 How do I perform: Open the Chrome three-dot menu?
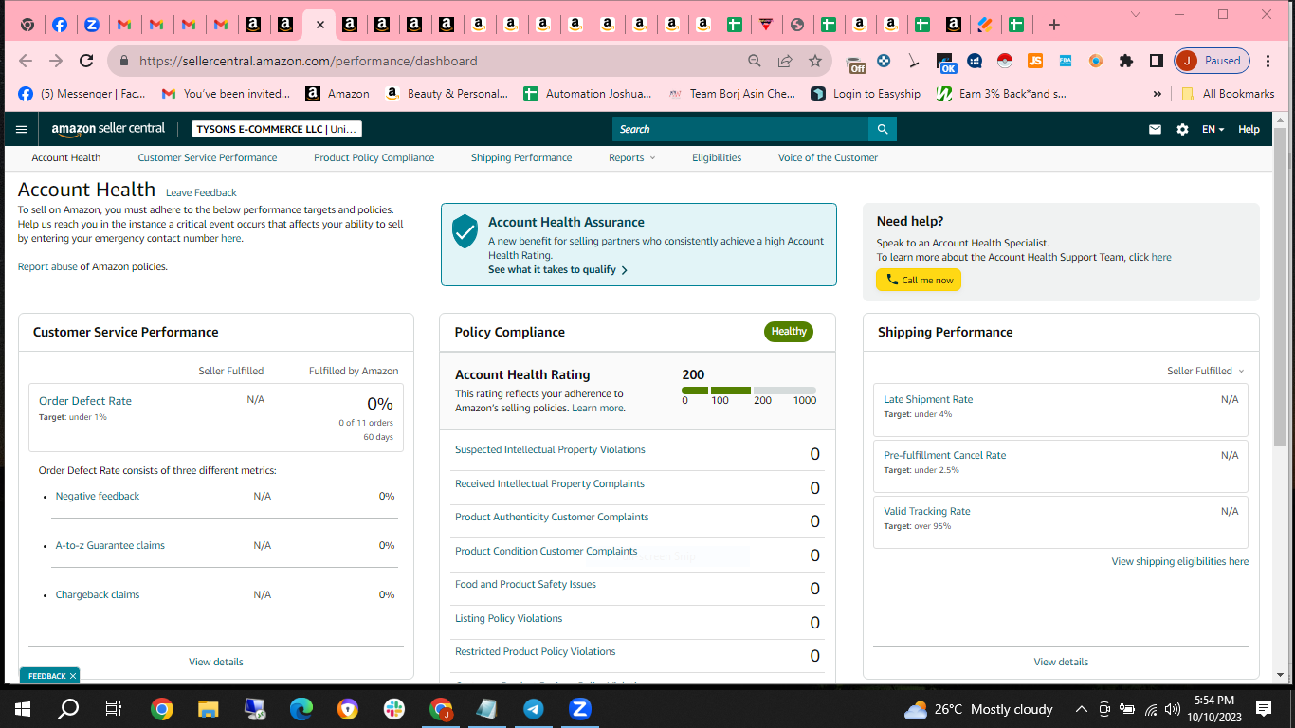click(x=1268, y=61)
